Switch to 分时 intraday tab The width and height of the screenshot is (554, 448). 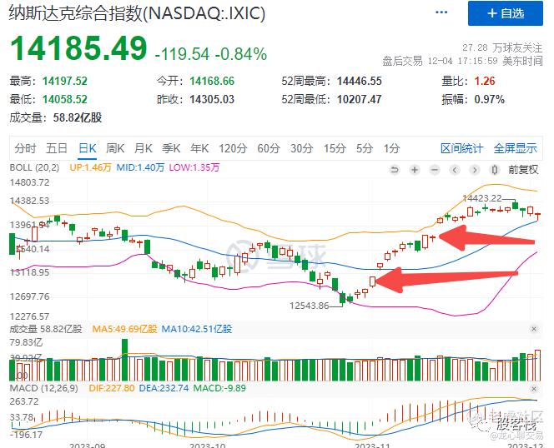tap(25, 148)
